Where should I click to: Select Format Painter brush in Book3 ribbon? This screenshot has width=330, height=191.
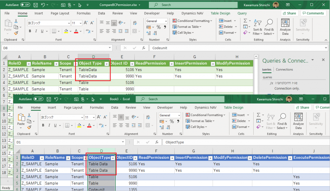29,127
